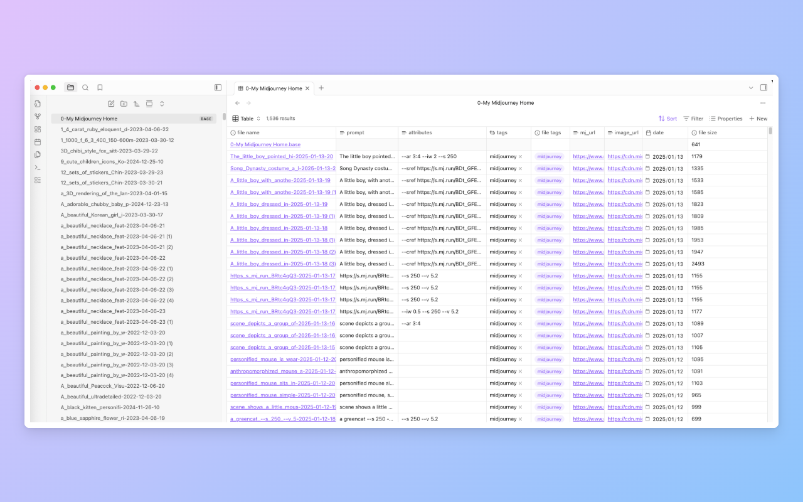This screenshot has width=803, height=502.
Task: Open command palette terminal icon in ribbon
Action: [x=38, y=168]
